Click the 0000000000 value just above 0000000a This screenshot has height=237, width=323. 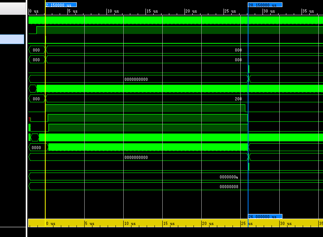[136, 157]
